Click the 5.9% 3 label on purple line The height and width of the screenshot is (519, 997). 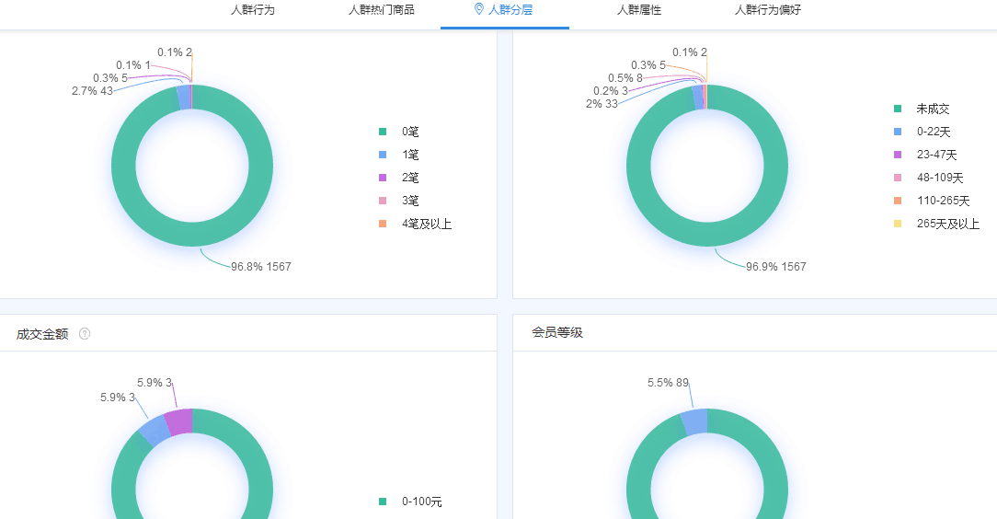tap(155, 382)
